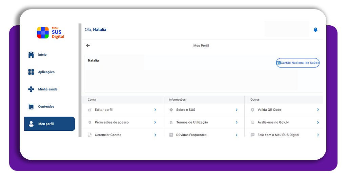The width and height of the screenshot is (347, 181).
Task: Click the Permissões de acesso shield icon
Action: (x=89, y=122)
